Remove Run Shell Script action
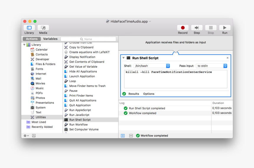 coord(227,58)
